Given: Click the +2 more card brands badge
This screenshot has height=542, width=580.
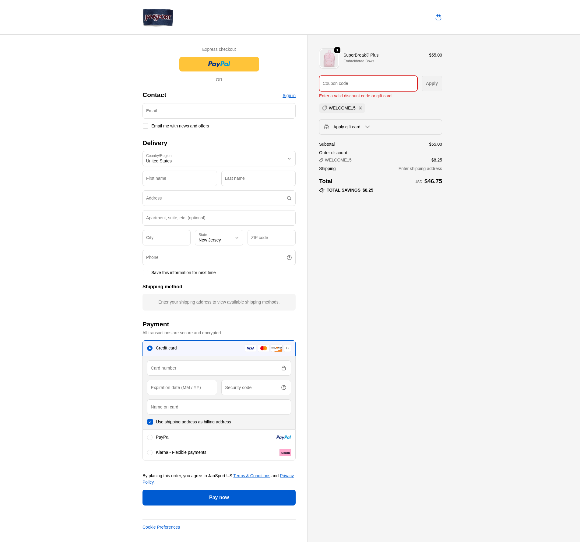Looking at the screenshot, I should tap(287, 348).
